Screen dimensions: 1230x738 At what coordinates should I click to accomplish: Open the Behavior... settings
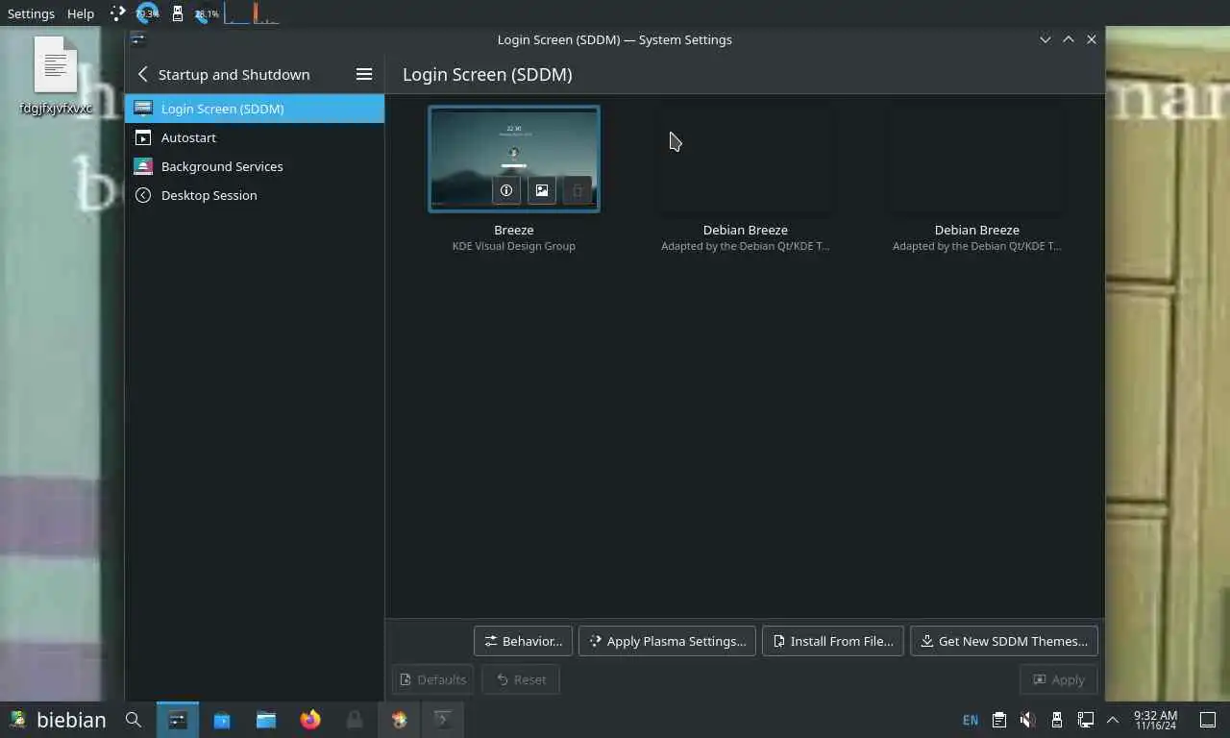pos(523,641)
